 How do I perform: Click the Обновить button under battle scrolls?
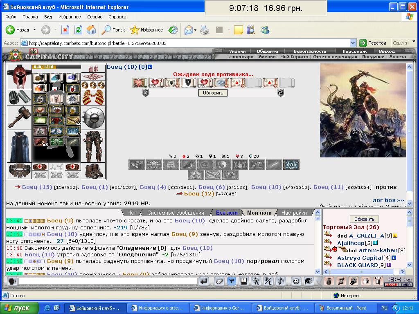pyautogui.click(x=213, y=93)
